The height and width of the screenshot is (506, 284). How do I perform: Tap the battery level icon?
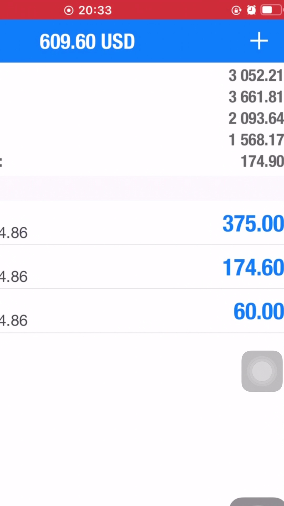(270, 10)
